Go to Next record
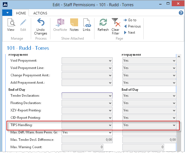 coord(129,33)
